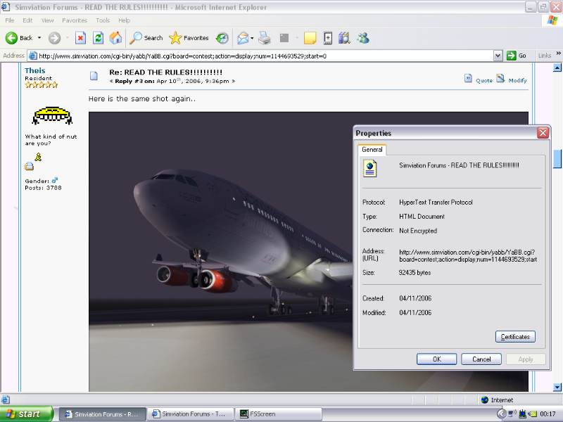The width and height of the screenshot is (563, 422).
Task: Expand the Mail button dropdown arrow
Action: [x=252, y=38]
